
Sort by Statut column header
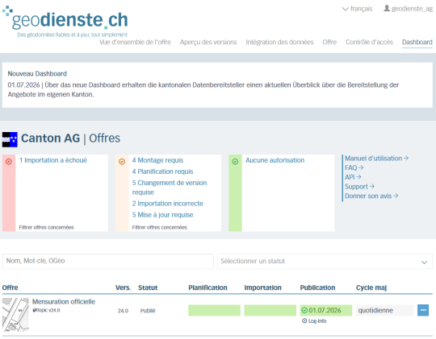click(148, 287)
